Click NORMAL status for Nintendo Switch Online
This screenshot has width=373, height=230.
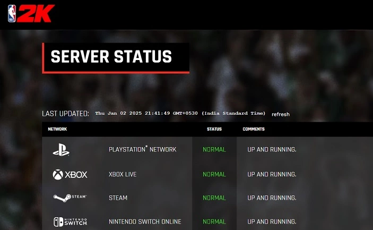point(214,222)
